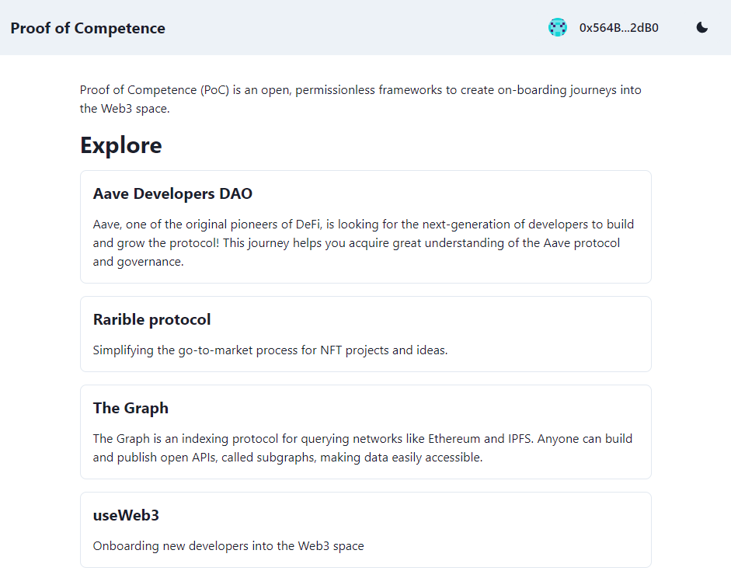Click useWeb3 onboarding developers description
The height and width of the screenshot is (578, 731).
tap(228, 546)
